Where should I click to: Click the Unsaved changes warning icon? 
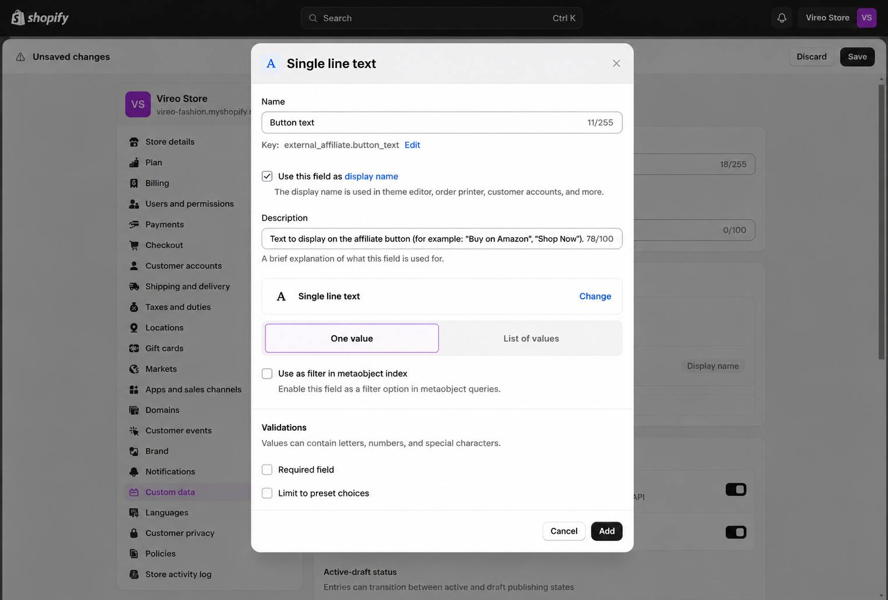point(20,56)
